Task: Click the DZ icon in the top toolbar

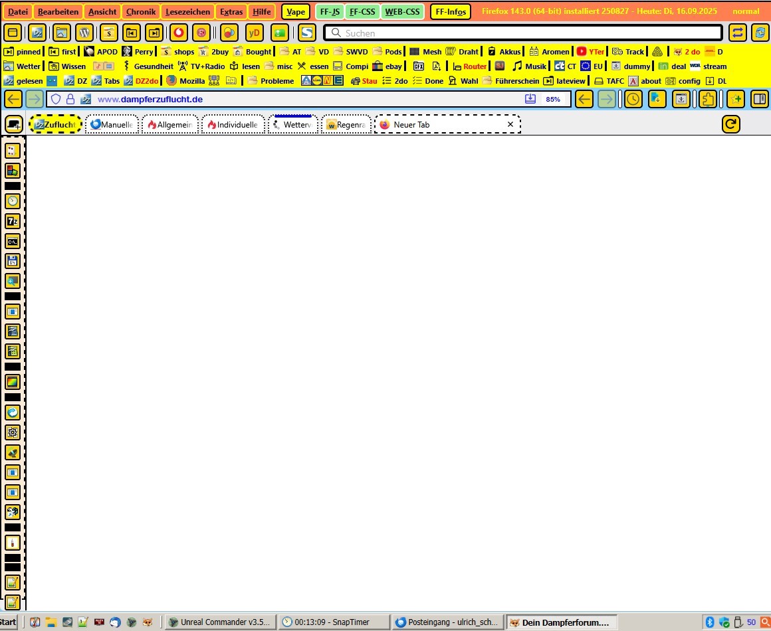Action: 37,33
